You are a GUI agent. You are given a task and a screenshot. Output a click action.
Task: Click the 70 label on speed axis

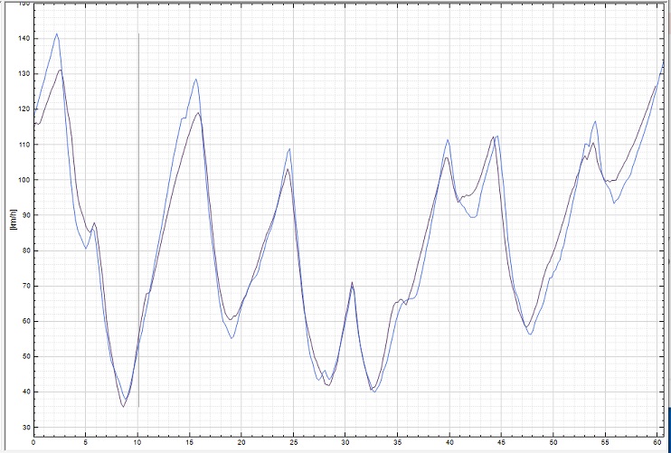point(25,286)
